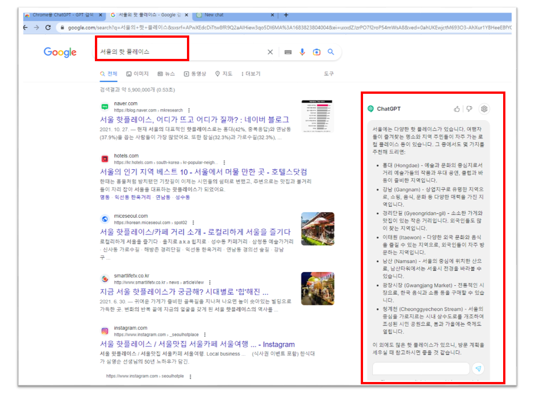Click the lock icon in the address bar
The width and height of the screenshot is (534, 398).
[x=62, y=27]
